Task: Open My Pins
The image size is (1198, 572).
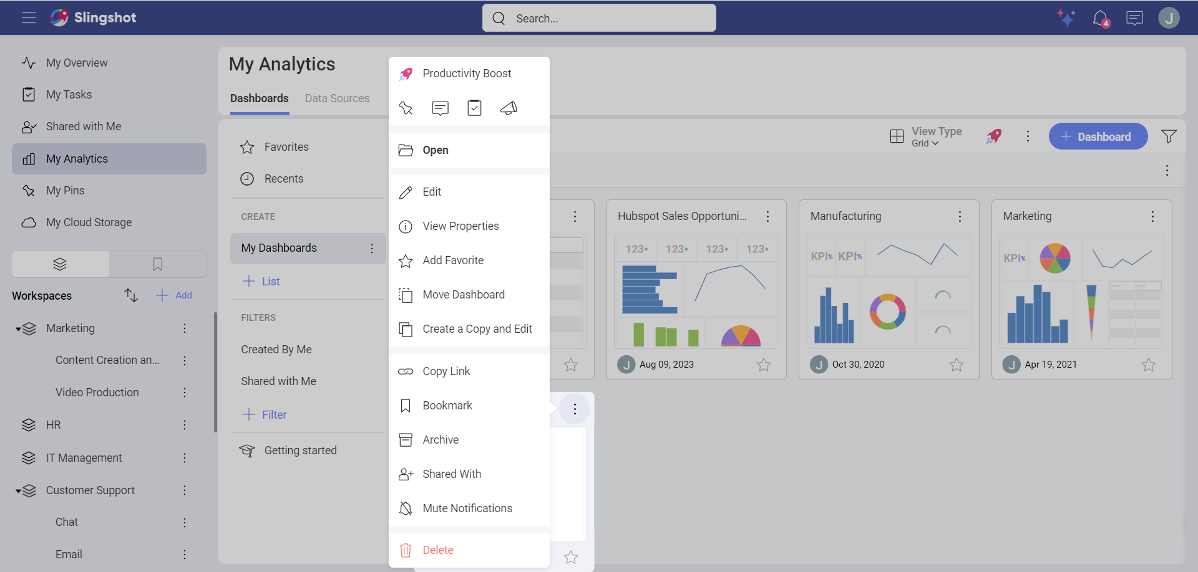Action: tap(109, 191)
